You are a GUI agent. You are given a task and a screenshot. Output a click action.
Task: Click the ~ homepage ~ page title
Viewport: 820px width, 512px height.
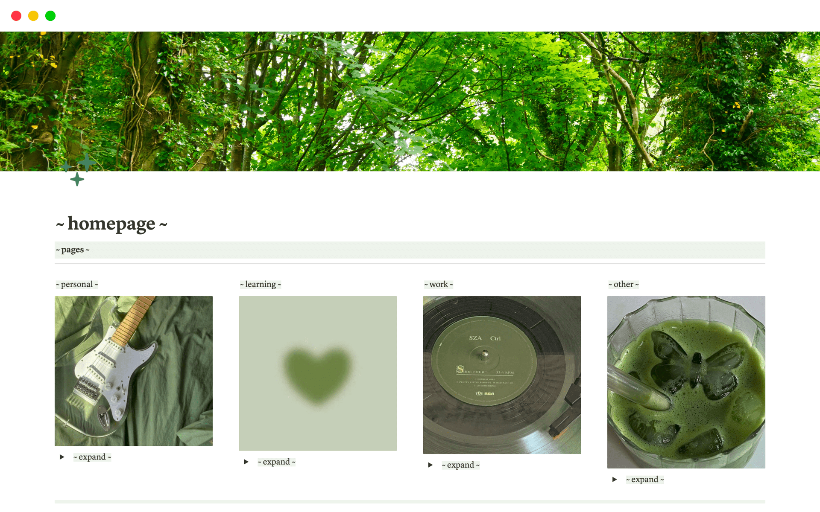tap(111, 224)
